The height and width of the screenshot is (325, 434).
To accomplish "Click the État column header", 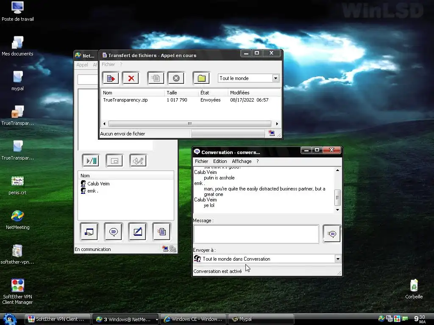I will coord(213,93).
